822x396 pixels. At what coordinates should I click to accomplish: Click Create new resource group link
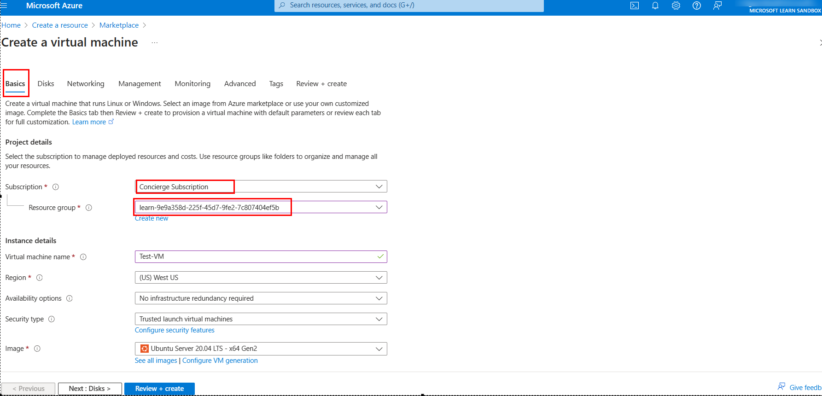[152, 218]
